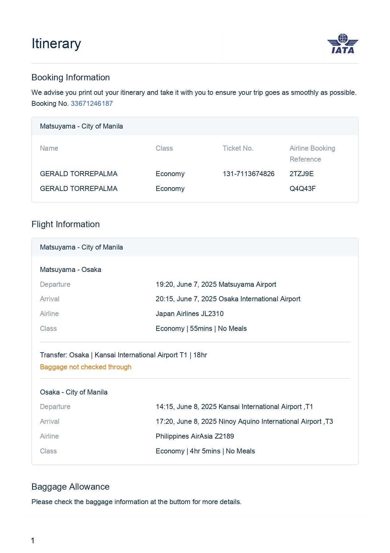Click the Flight Information heading
Screen dimensions: 390x553
click(x=65, y=224)
